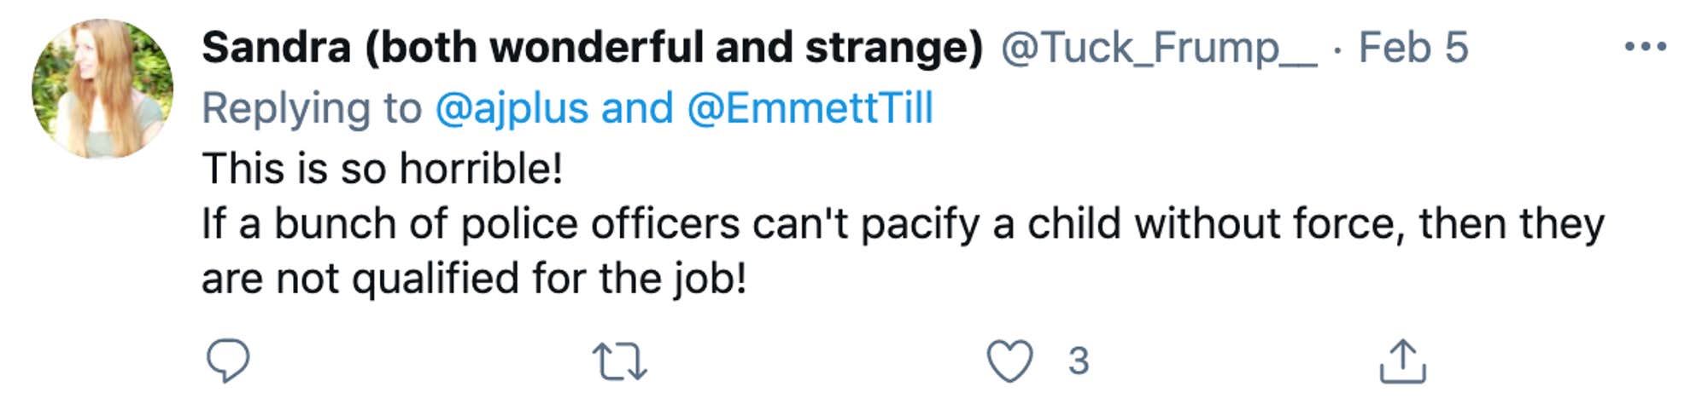Click the words "police officers" in tweet
This screenshot has width=1708, height=410.
tap(600, 224)
